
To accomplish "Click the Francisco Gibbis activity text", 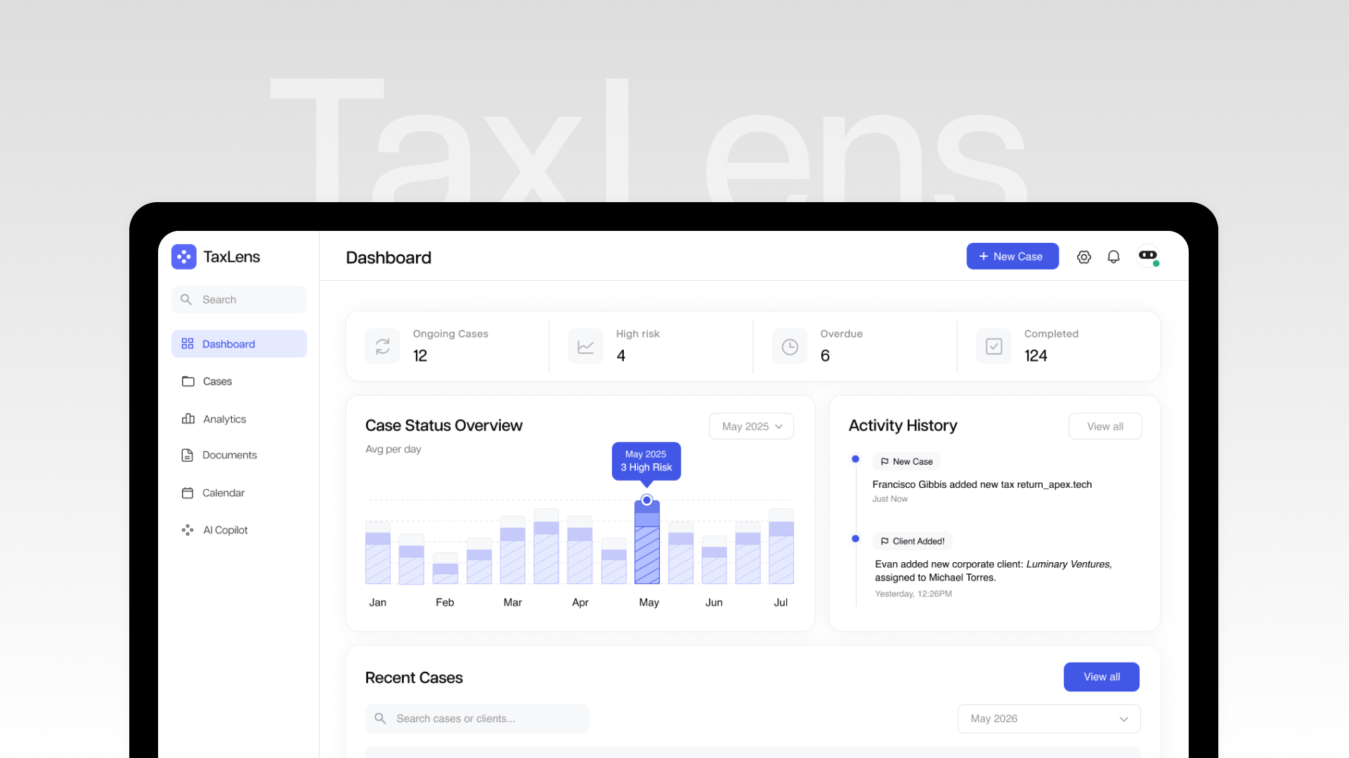I will click(x=982, y=484).
